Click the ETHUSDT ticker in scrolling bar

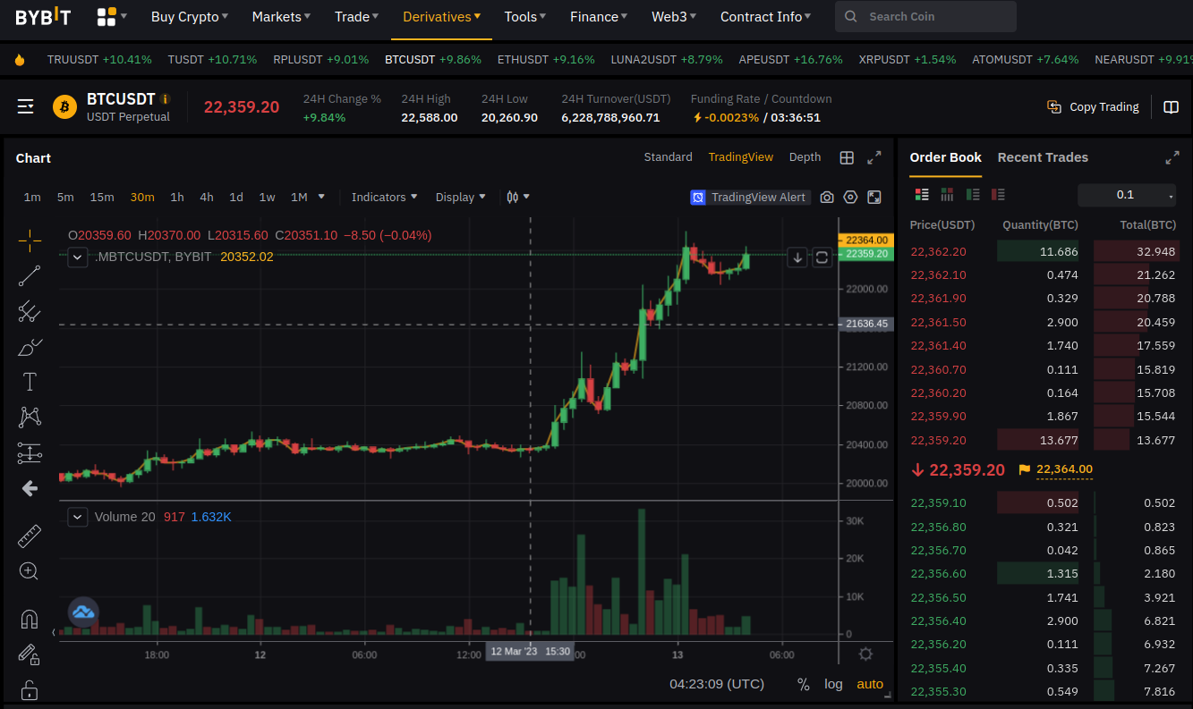click(546, 60)
